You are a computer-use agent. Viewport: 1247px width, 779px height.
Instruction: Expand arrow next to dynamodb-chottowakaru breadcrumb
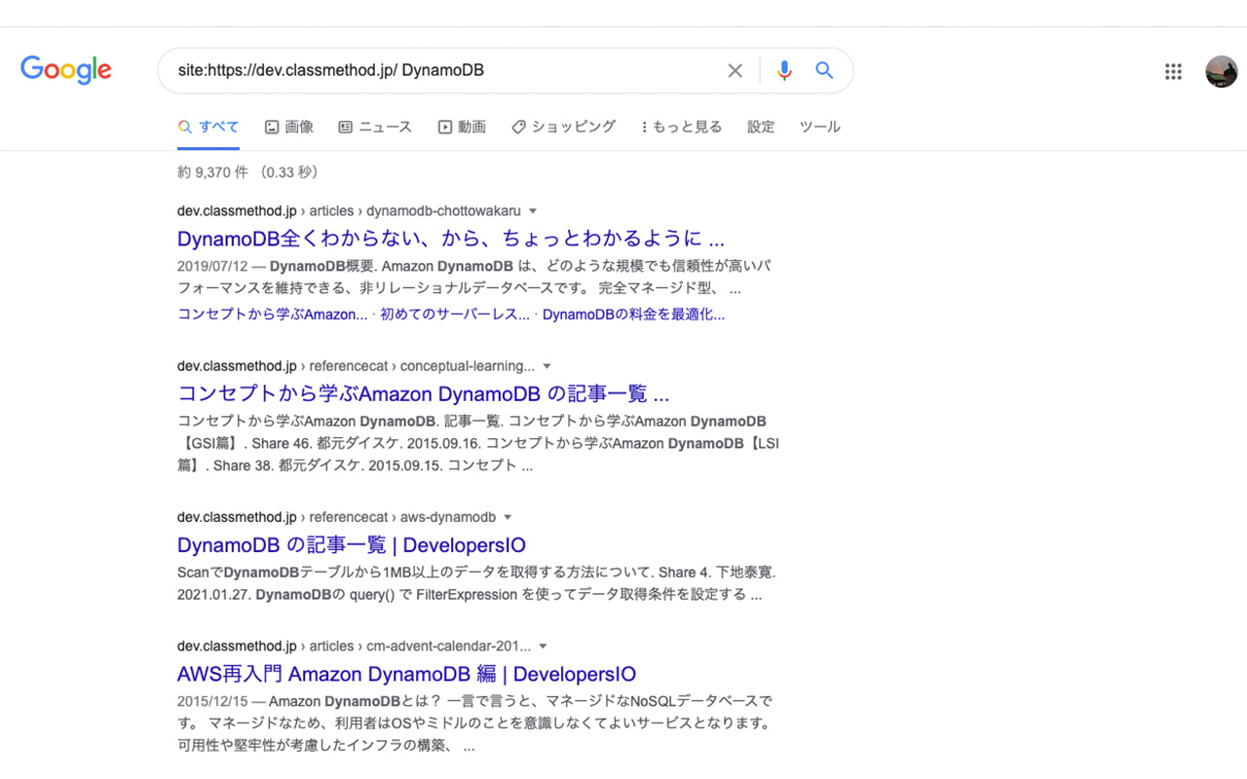pyautogui.click(x=533, y=211)
